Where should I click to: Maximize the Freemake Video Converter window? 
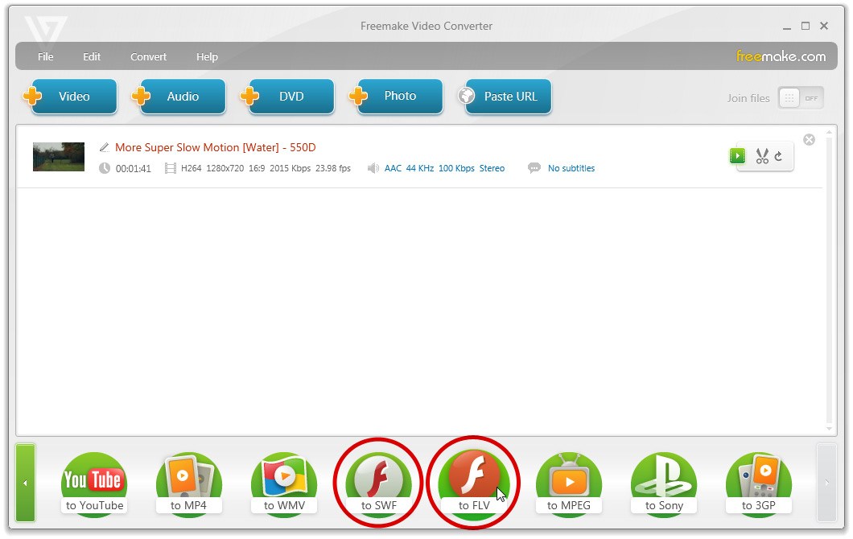(x=806, y=26)
